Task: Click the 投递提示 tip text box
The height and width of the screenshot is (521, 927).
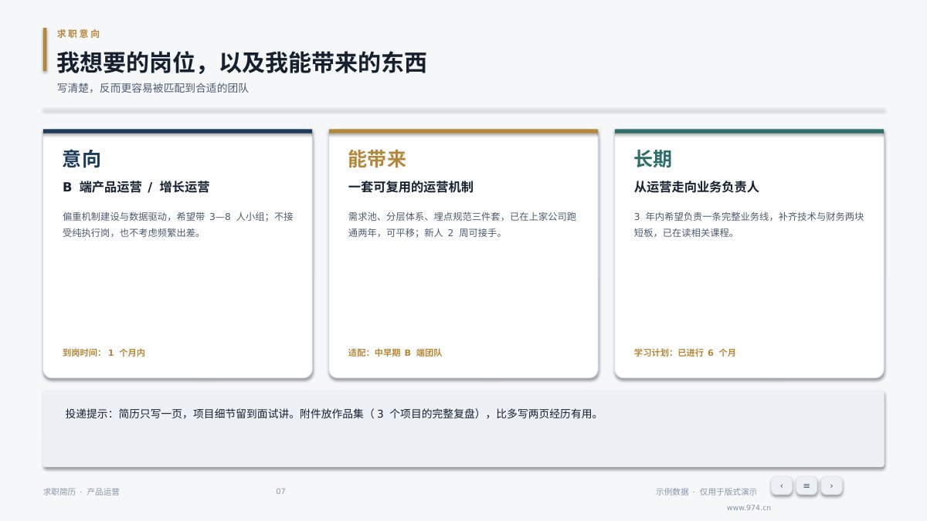Action: click(x=463, y=428)
